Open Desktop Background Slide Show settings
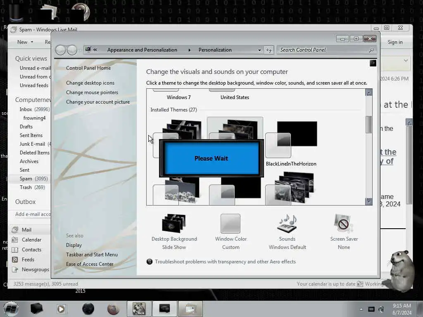The height and width of the screenshot is (317, 423). click(x=174, y=232)
